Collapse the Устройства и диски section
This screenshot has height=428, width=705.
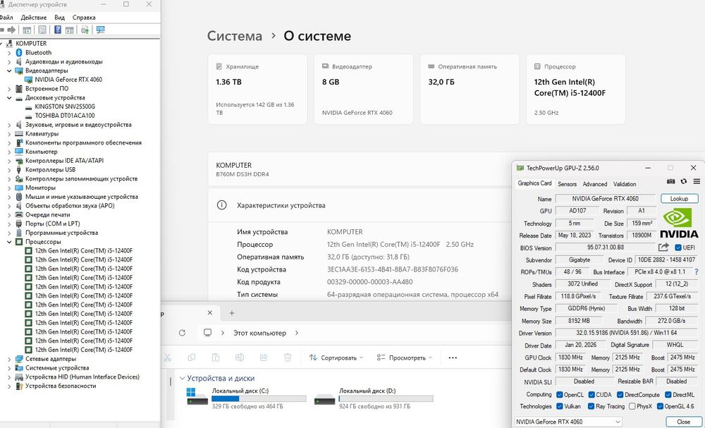182,379
